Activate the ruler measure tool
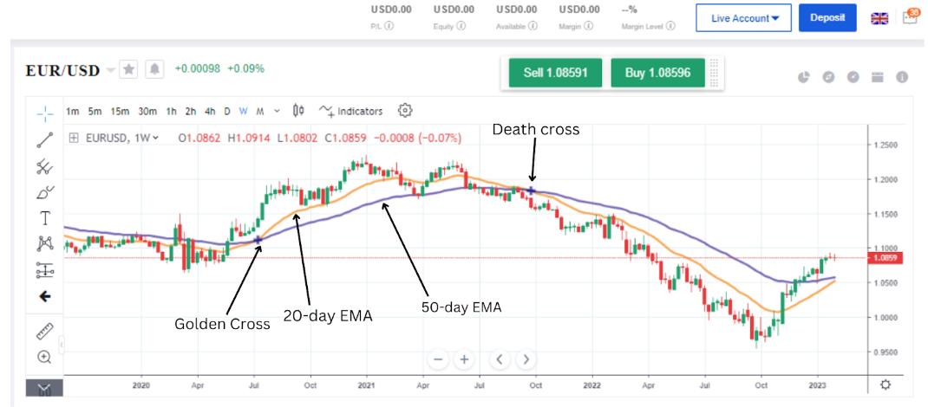Image resolution: width=928 pixels, height=407 pixels. pyautogui.click(x=45, y=331)
